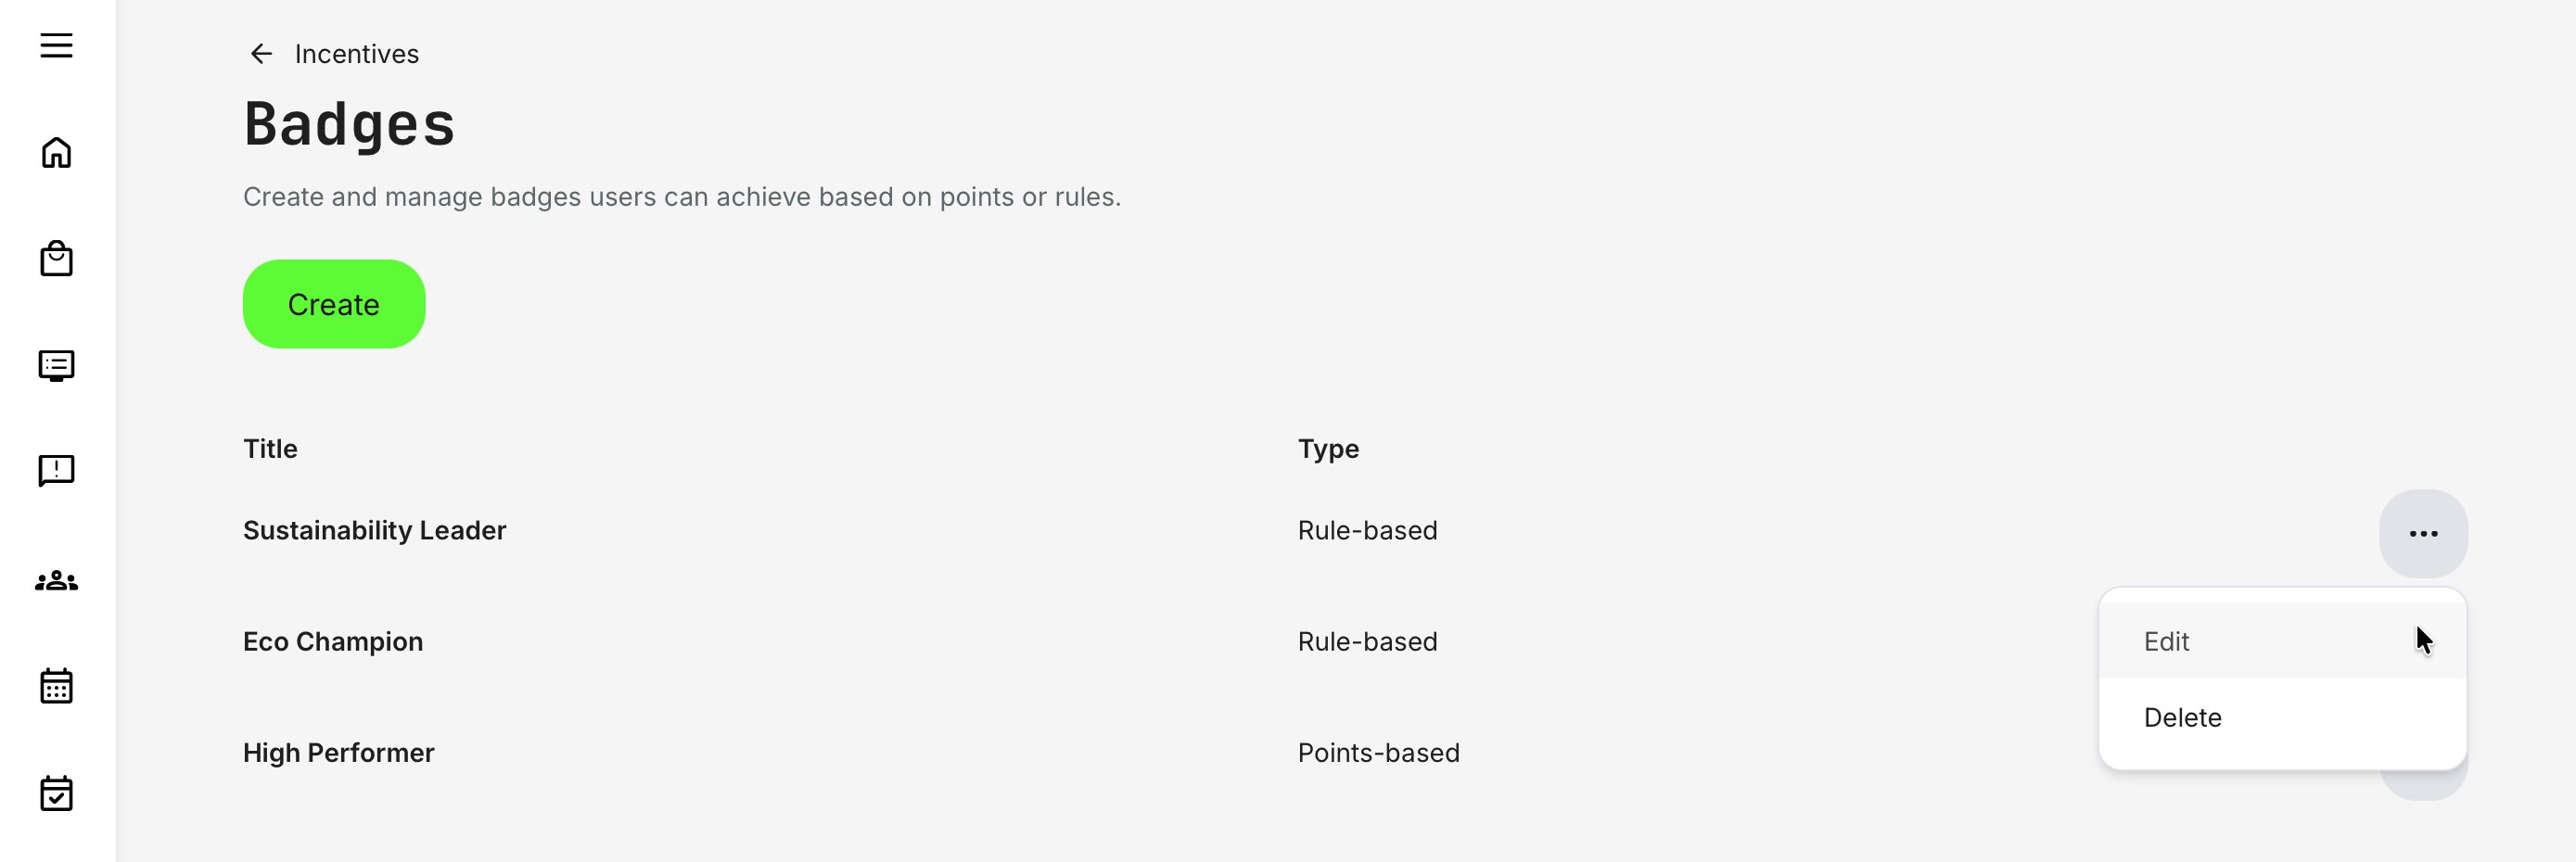Go to the Home dashboard
This screenshot has height=862, width=2576.
click(x=56, y=152)
